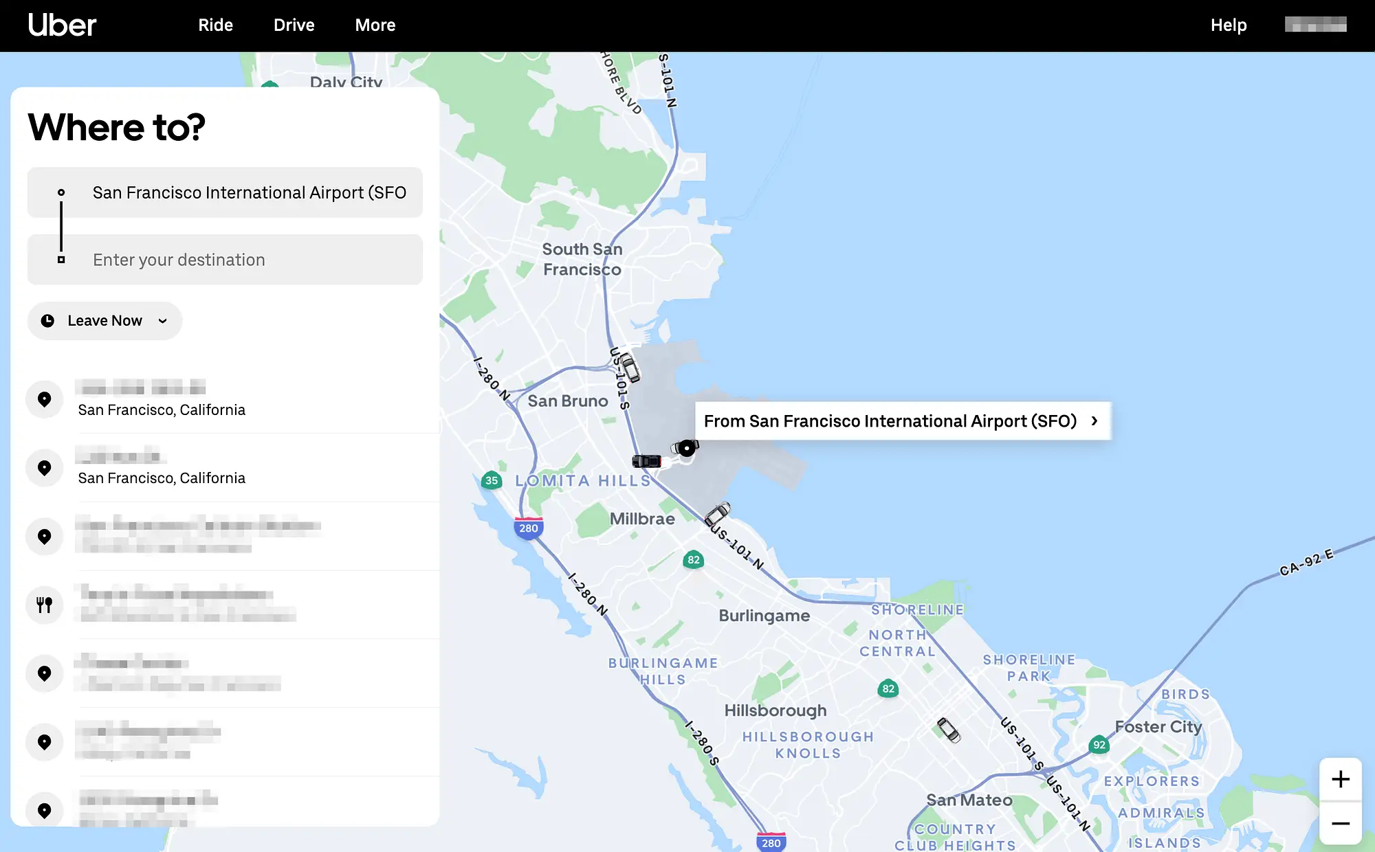Open the More menu

pos(375,25)
